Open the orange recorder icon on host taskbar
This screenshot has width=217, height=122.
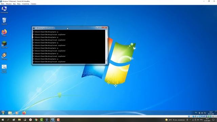pyautogui.click(x=58, y=120)
